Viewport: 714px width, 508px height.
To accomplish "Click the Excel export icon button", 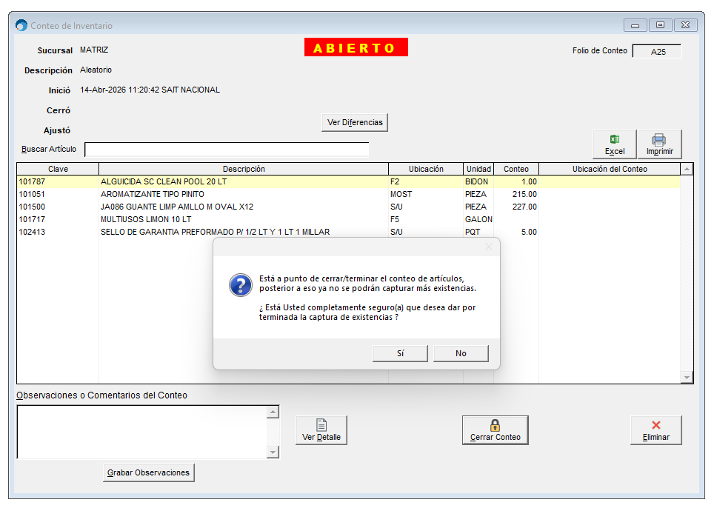I will [x=615, y=144].
